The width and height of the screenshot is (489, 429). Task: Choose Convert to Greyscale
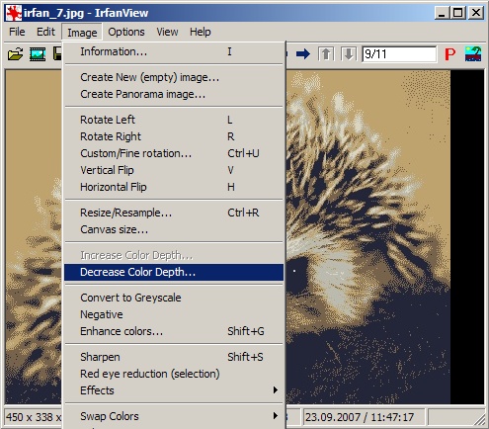(174, 298)
